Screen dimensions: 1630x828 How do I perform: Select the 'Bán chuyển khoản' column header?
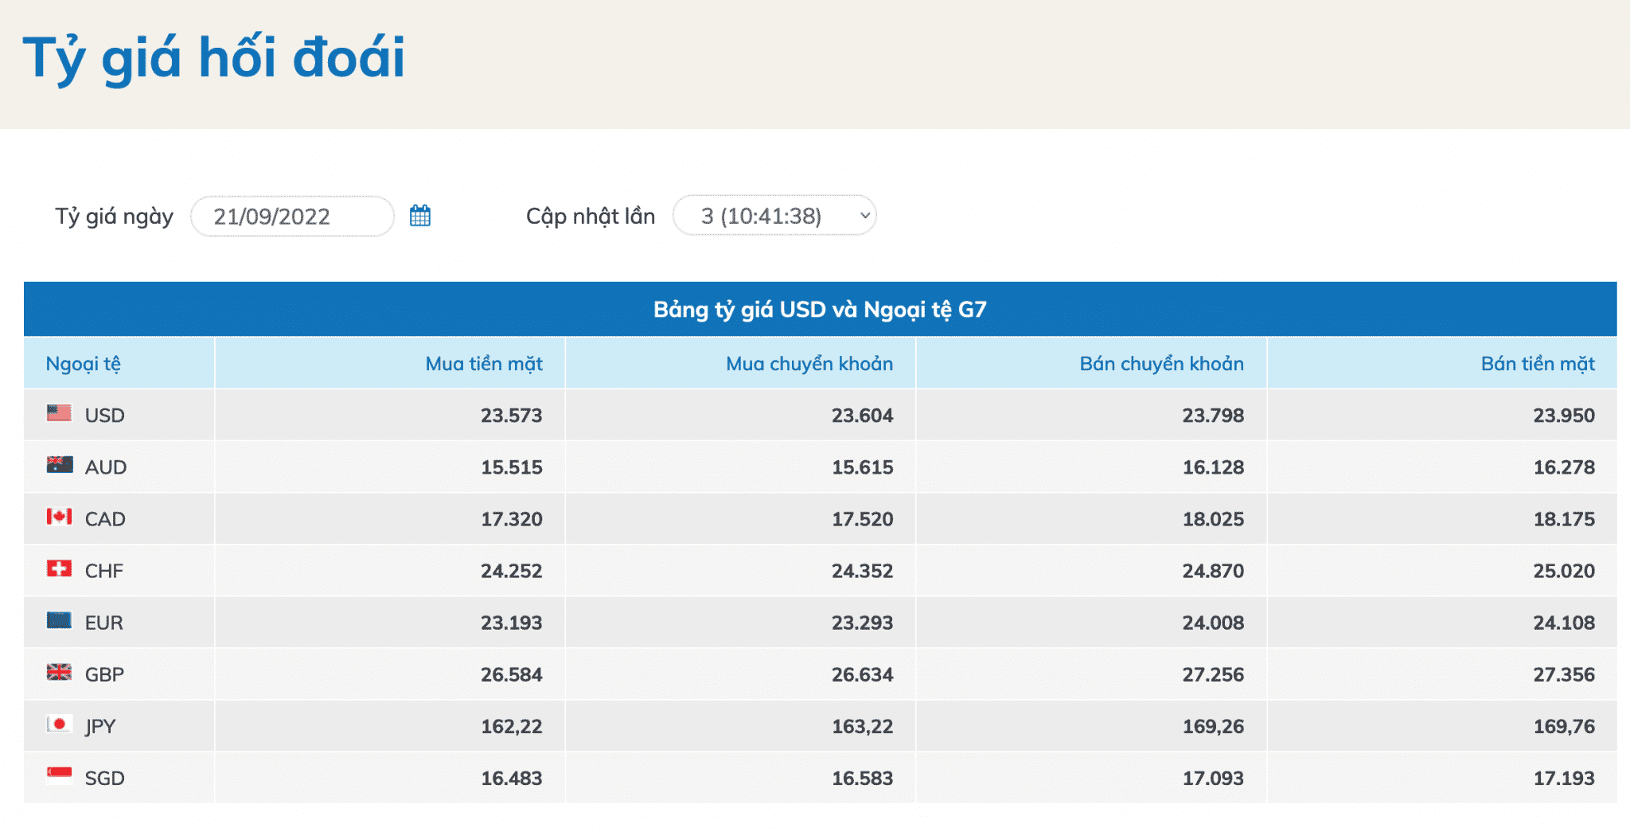tap(1160, 364)
